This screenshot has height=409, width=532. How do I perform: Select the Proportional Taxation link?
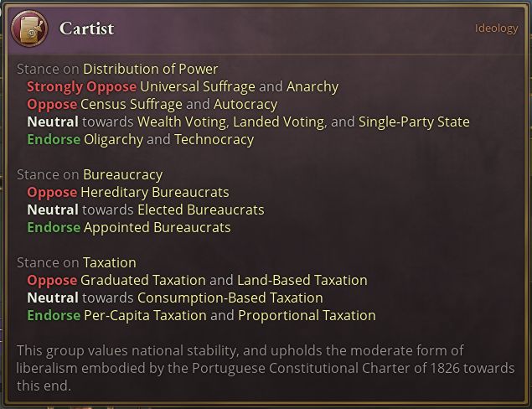pyautogui.click(x=307, y=315)
